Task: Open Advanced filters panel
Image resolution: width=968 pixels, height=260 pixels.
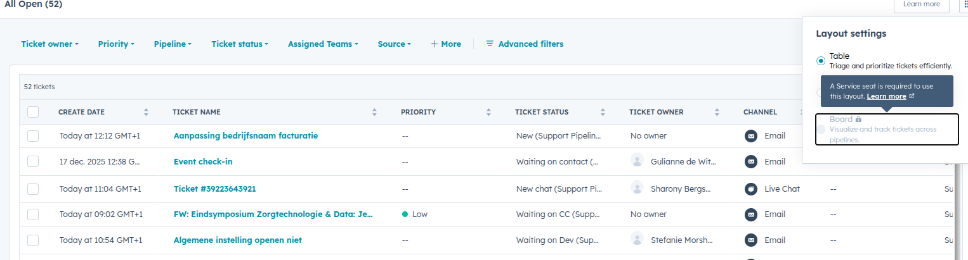Action: click(x=524, y=44)
